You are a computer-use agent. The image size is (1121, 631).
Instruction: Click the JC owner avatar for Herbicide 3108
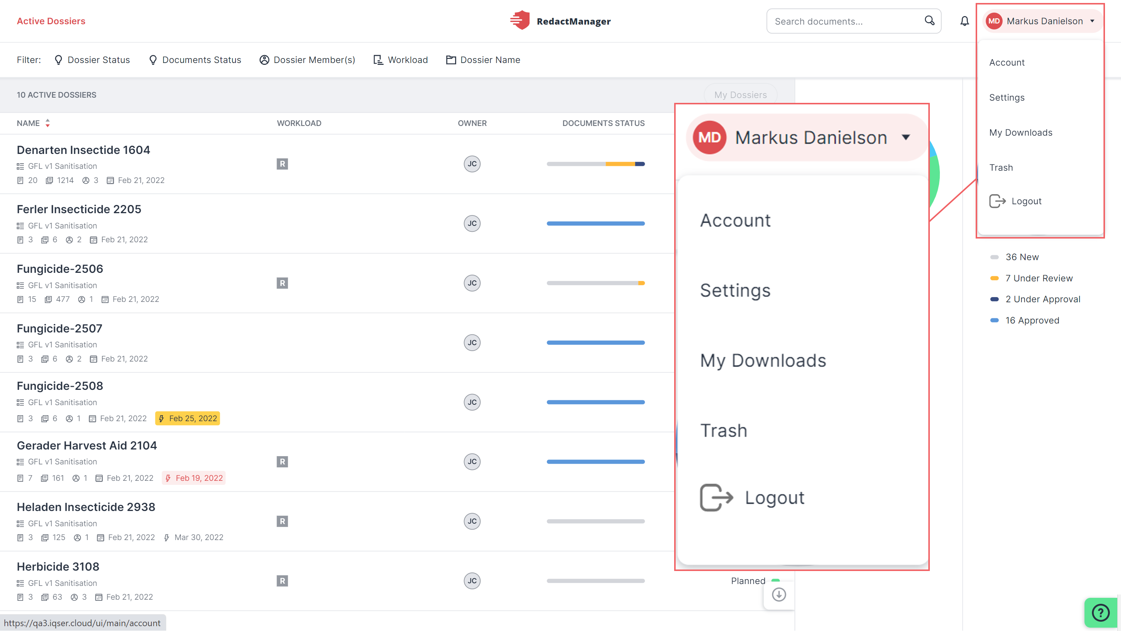[472, 581]
